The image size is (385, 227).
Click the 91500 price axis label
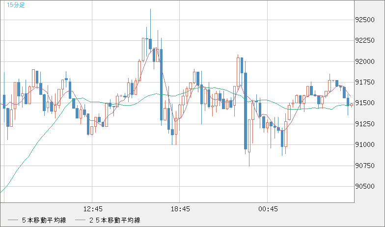pyautogui.click(x=365, y=103)
